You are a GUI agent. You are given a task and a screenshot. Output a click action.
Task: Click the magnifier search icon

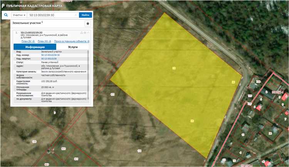6,15
